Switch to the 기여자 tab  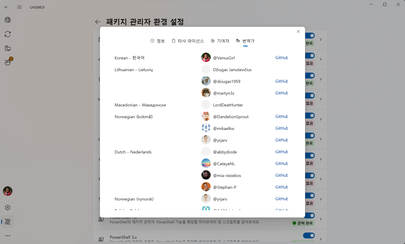220,41
